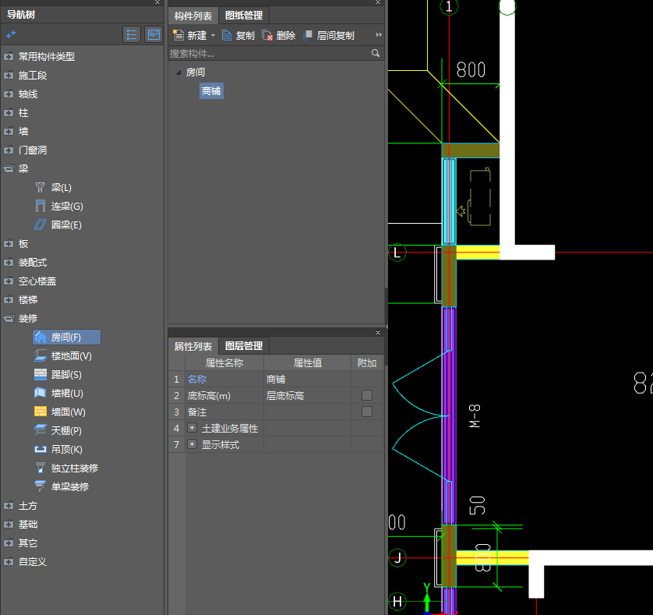
Task: Expand the 楼梯 node
Action: coord(9,299)
